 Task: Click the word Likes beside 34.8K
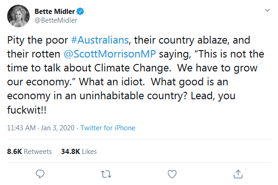[89, 152]
